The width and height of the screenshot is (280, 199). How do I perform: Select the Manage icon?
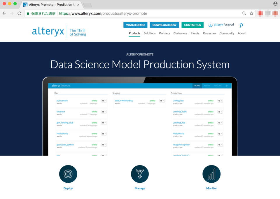click(x=140, y=174)
